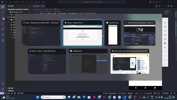Image resolution: width=177 pixels, height=100 pixels.
Task: Switch to OBS 28.0.2 window thumbnail
Action: 139,33
